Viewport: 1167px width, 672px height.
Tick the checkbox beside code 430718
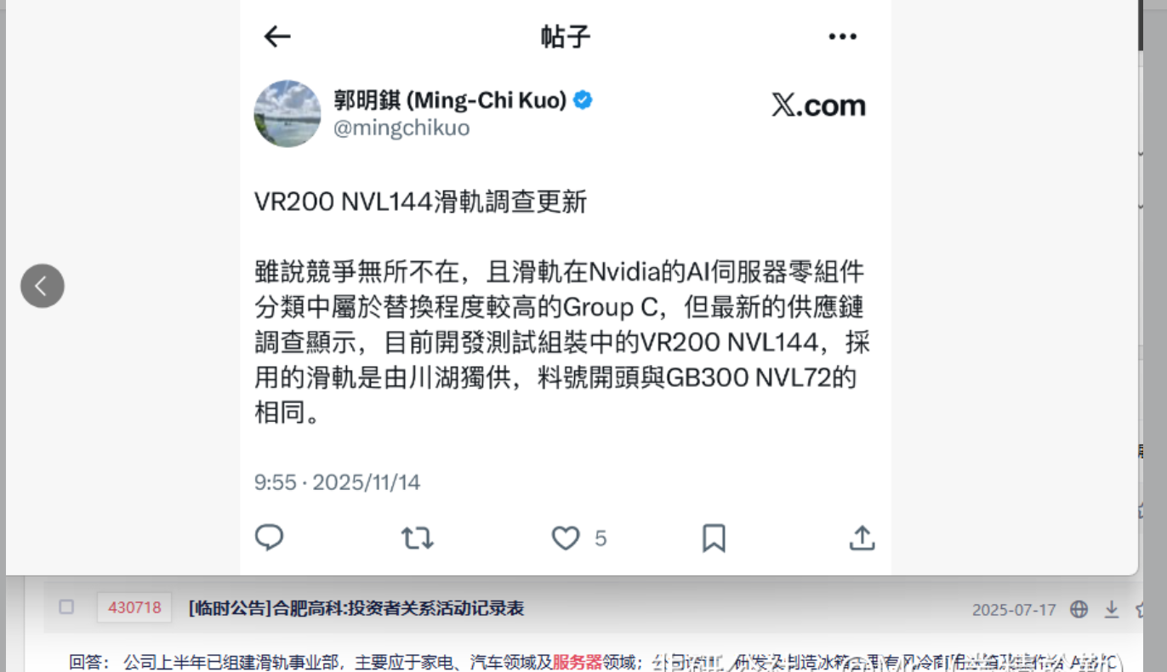[66, 607]
